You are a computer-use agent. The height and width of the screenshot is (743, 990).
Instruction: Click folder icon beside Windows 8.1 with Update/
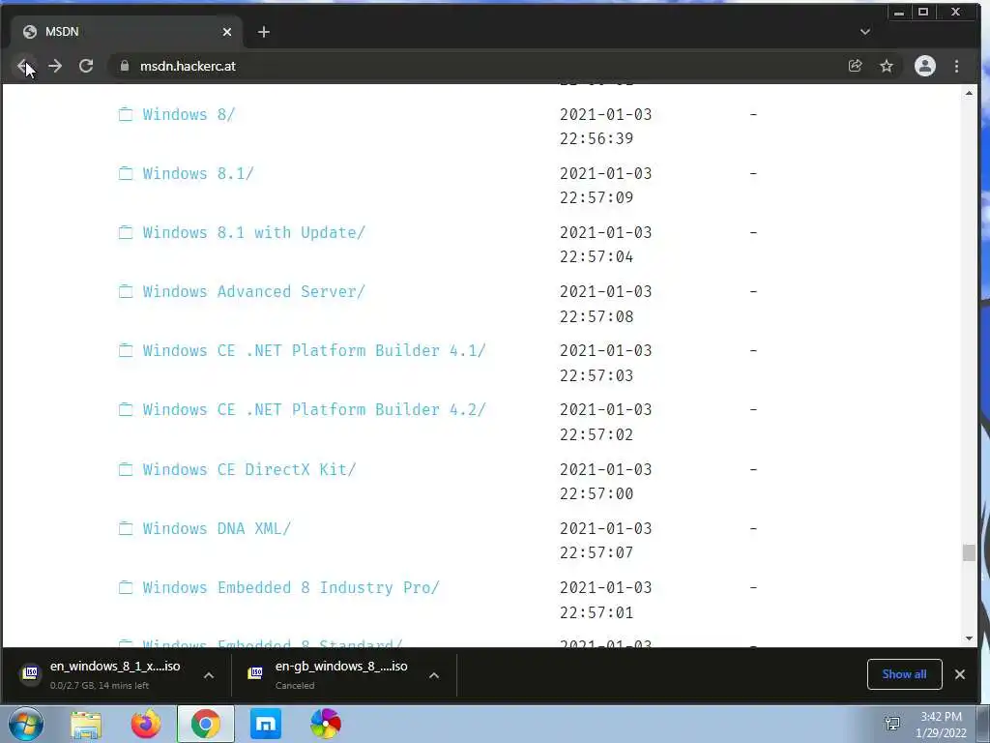(x=126, y=232)
